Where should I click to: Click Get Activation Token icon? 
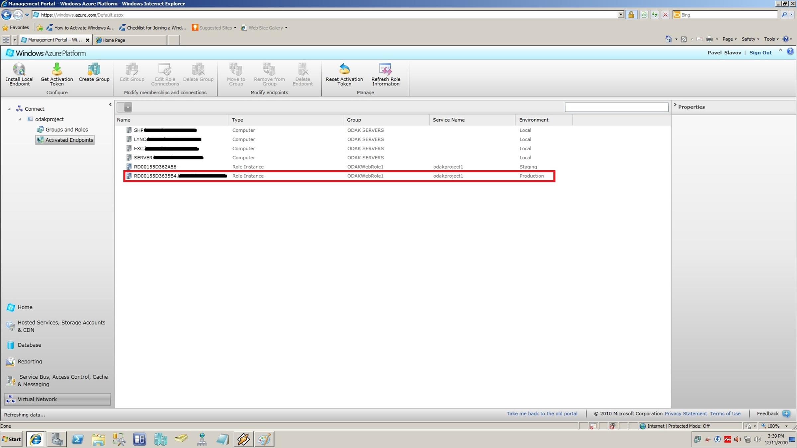tap(56, 69)
